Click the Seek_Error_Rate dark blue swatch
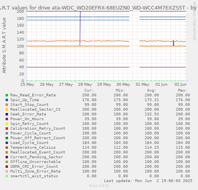 [7, 114]
